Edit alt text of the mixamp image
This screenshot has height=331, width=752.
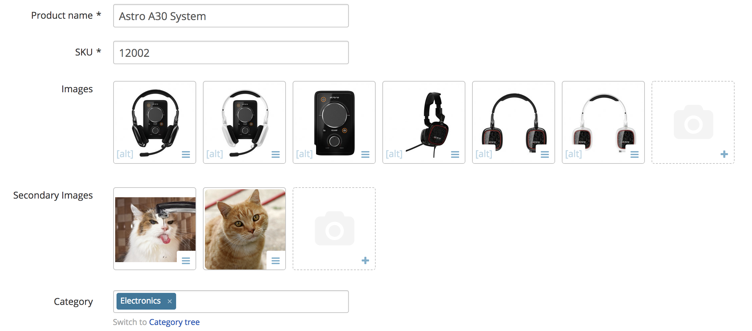304,154
